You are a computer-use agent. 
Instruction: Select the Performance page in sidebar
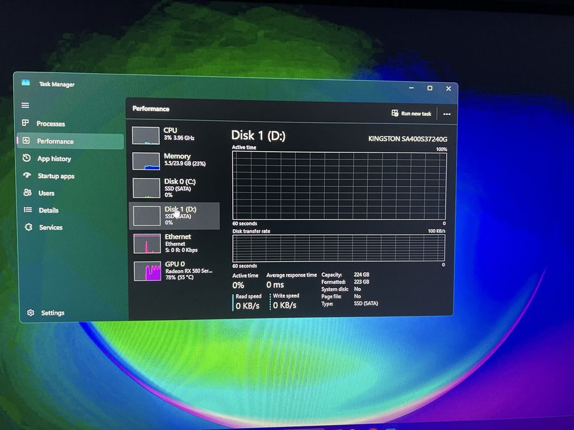tap(71, 141)
